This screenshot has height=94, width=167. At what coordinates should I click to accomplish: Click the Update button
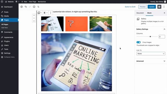[152, 7]
